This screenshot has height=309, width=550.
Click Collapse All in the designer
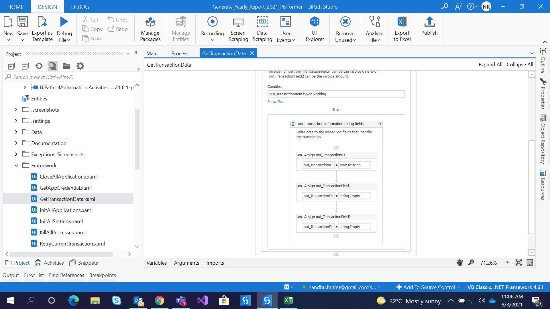520,65
